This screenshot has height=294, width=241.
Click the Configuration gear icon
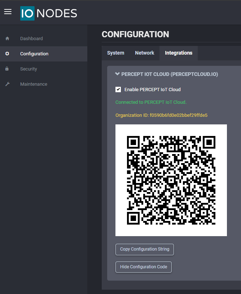coord(7,54)
